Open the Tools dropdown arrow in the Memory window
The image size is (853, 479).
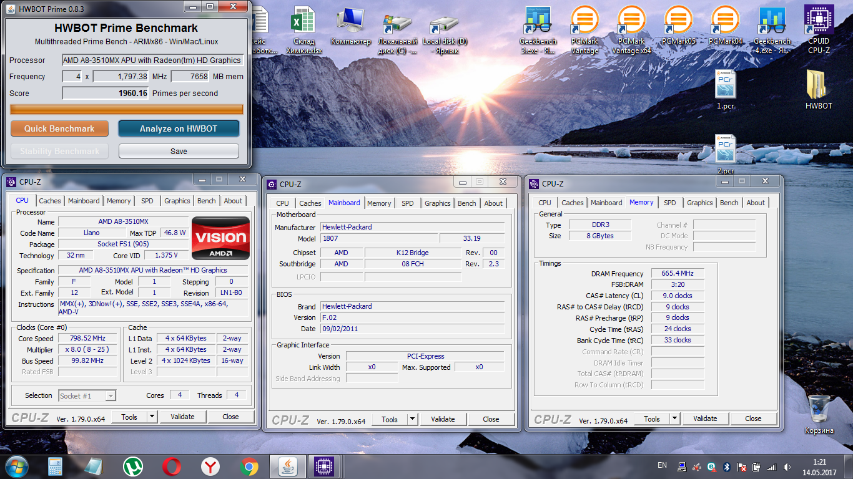[674, 419]
